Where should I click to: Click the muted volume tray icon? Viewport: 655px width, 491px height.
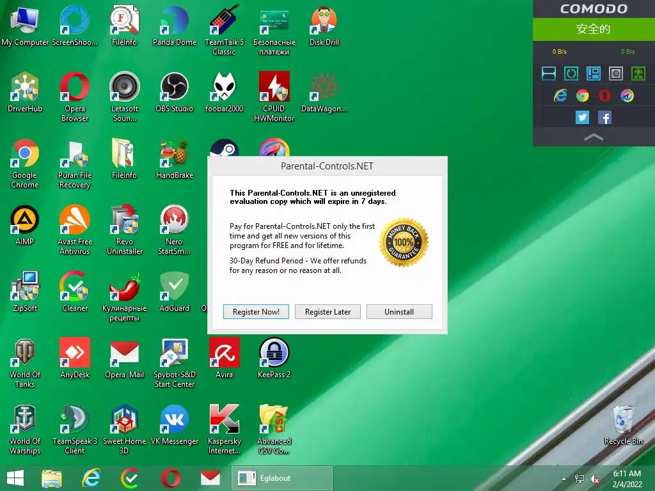(595, 479)
